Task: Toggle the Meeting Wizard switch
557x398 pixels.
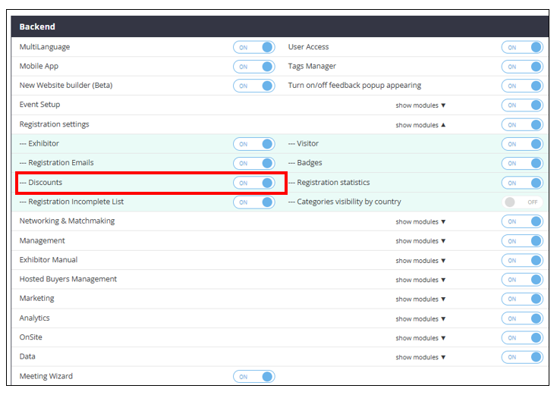Action: [x=253, y=376]
